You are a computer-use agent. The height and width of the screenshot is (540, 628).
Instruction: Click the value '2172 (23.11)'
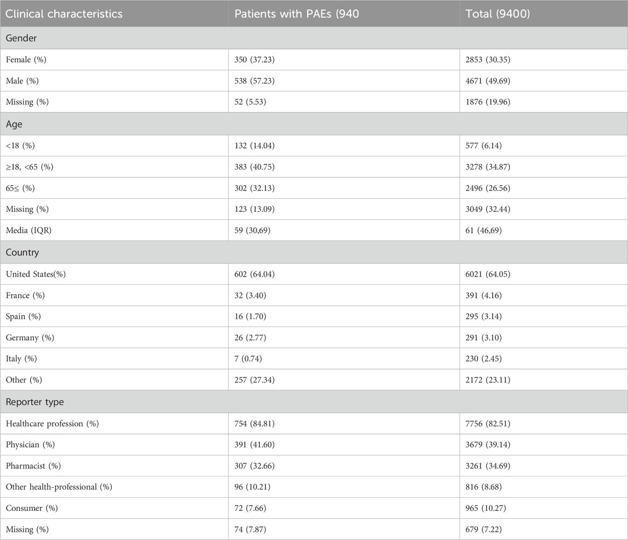pos(488,380)
